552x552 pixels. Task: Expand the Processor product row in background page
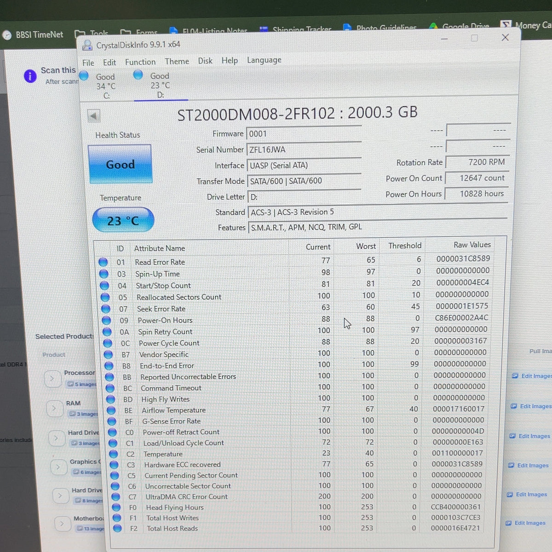point(52,379)
